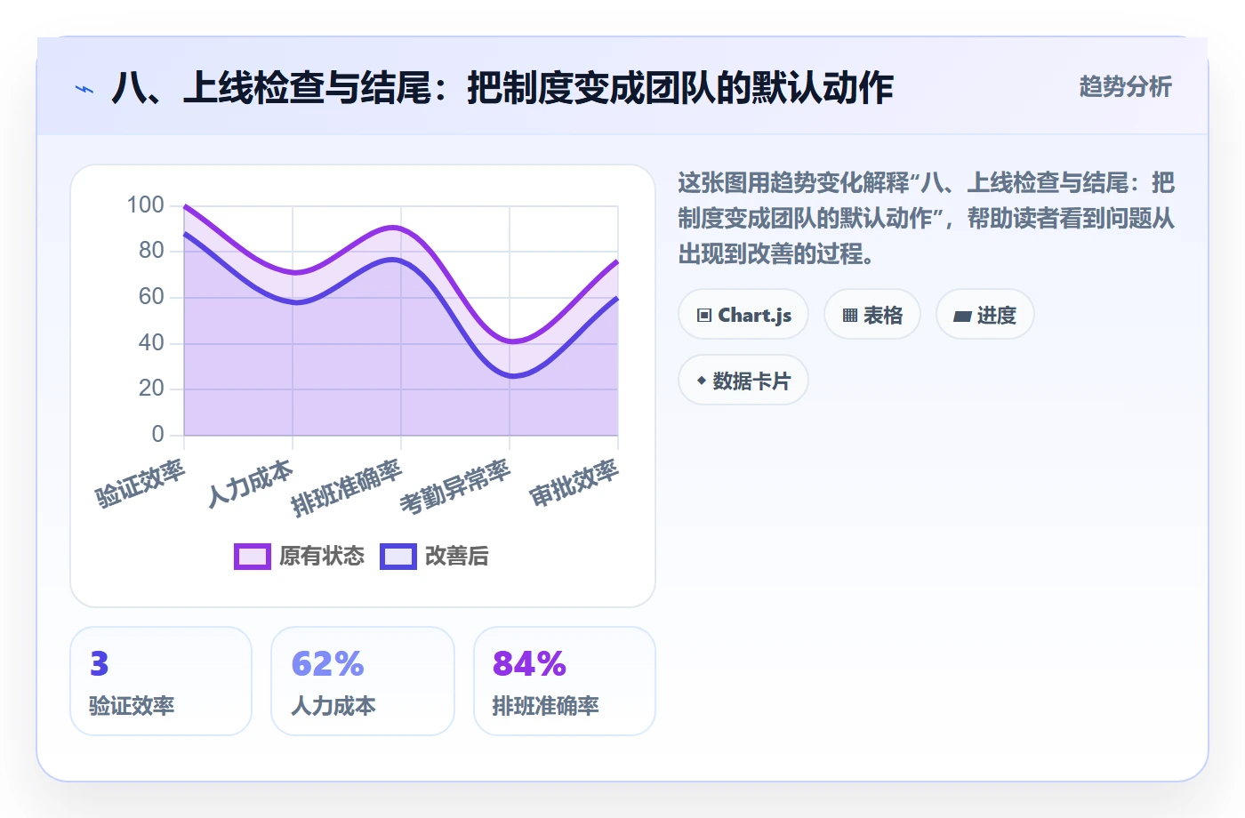Image resolution: width=1245 pixels, height=818 pixels.
Task: Open the 排班准确率 stat card showing 84%
Action: click(565, 681)
